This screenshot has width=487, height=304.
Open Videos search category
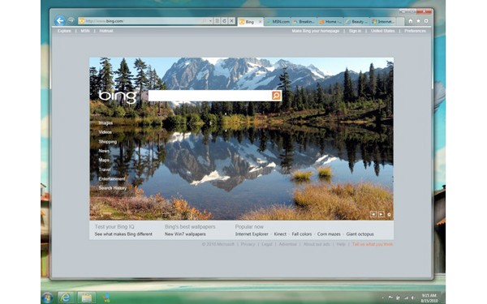[x=105, y=132]
